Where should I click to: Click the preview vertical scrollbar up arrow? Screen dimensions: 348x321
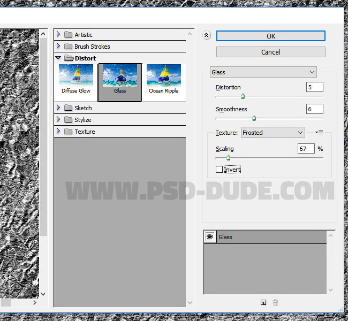click(x=43, y=34)
